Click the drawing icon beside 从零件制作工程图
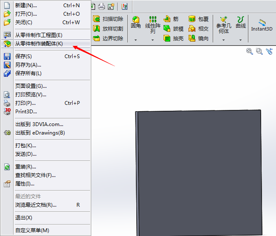Viewport: 276px width, 236px height. click(7, 35)
